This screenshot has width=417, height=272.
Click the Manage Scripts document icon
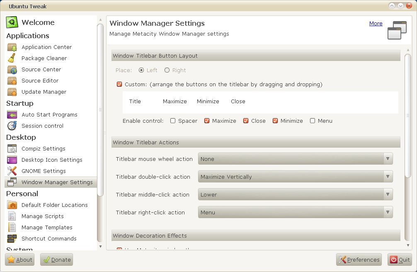click(x=12, y=216)
